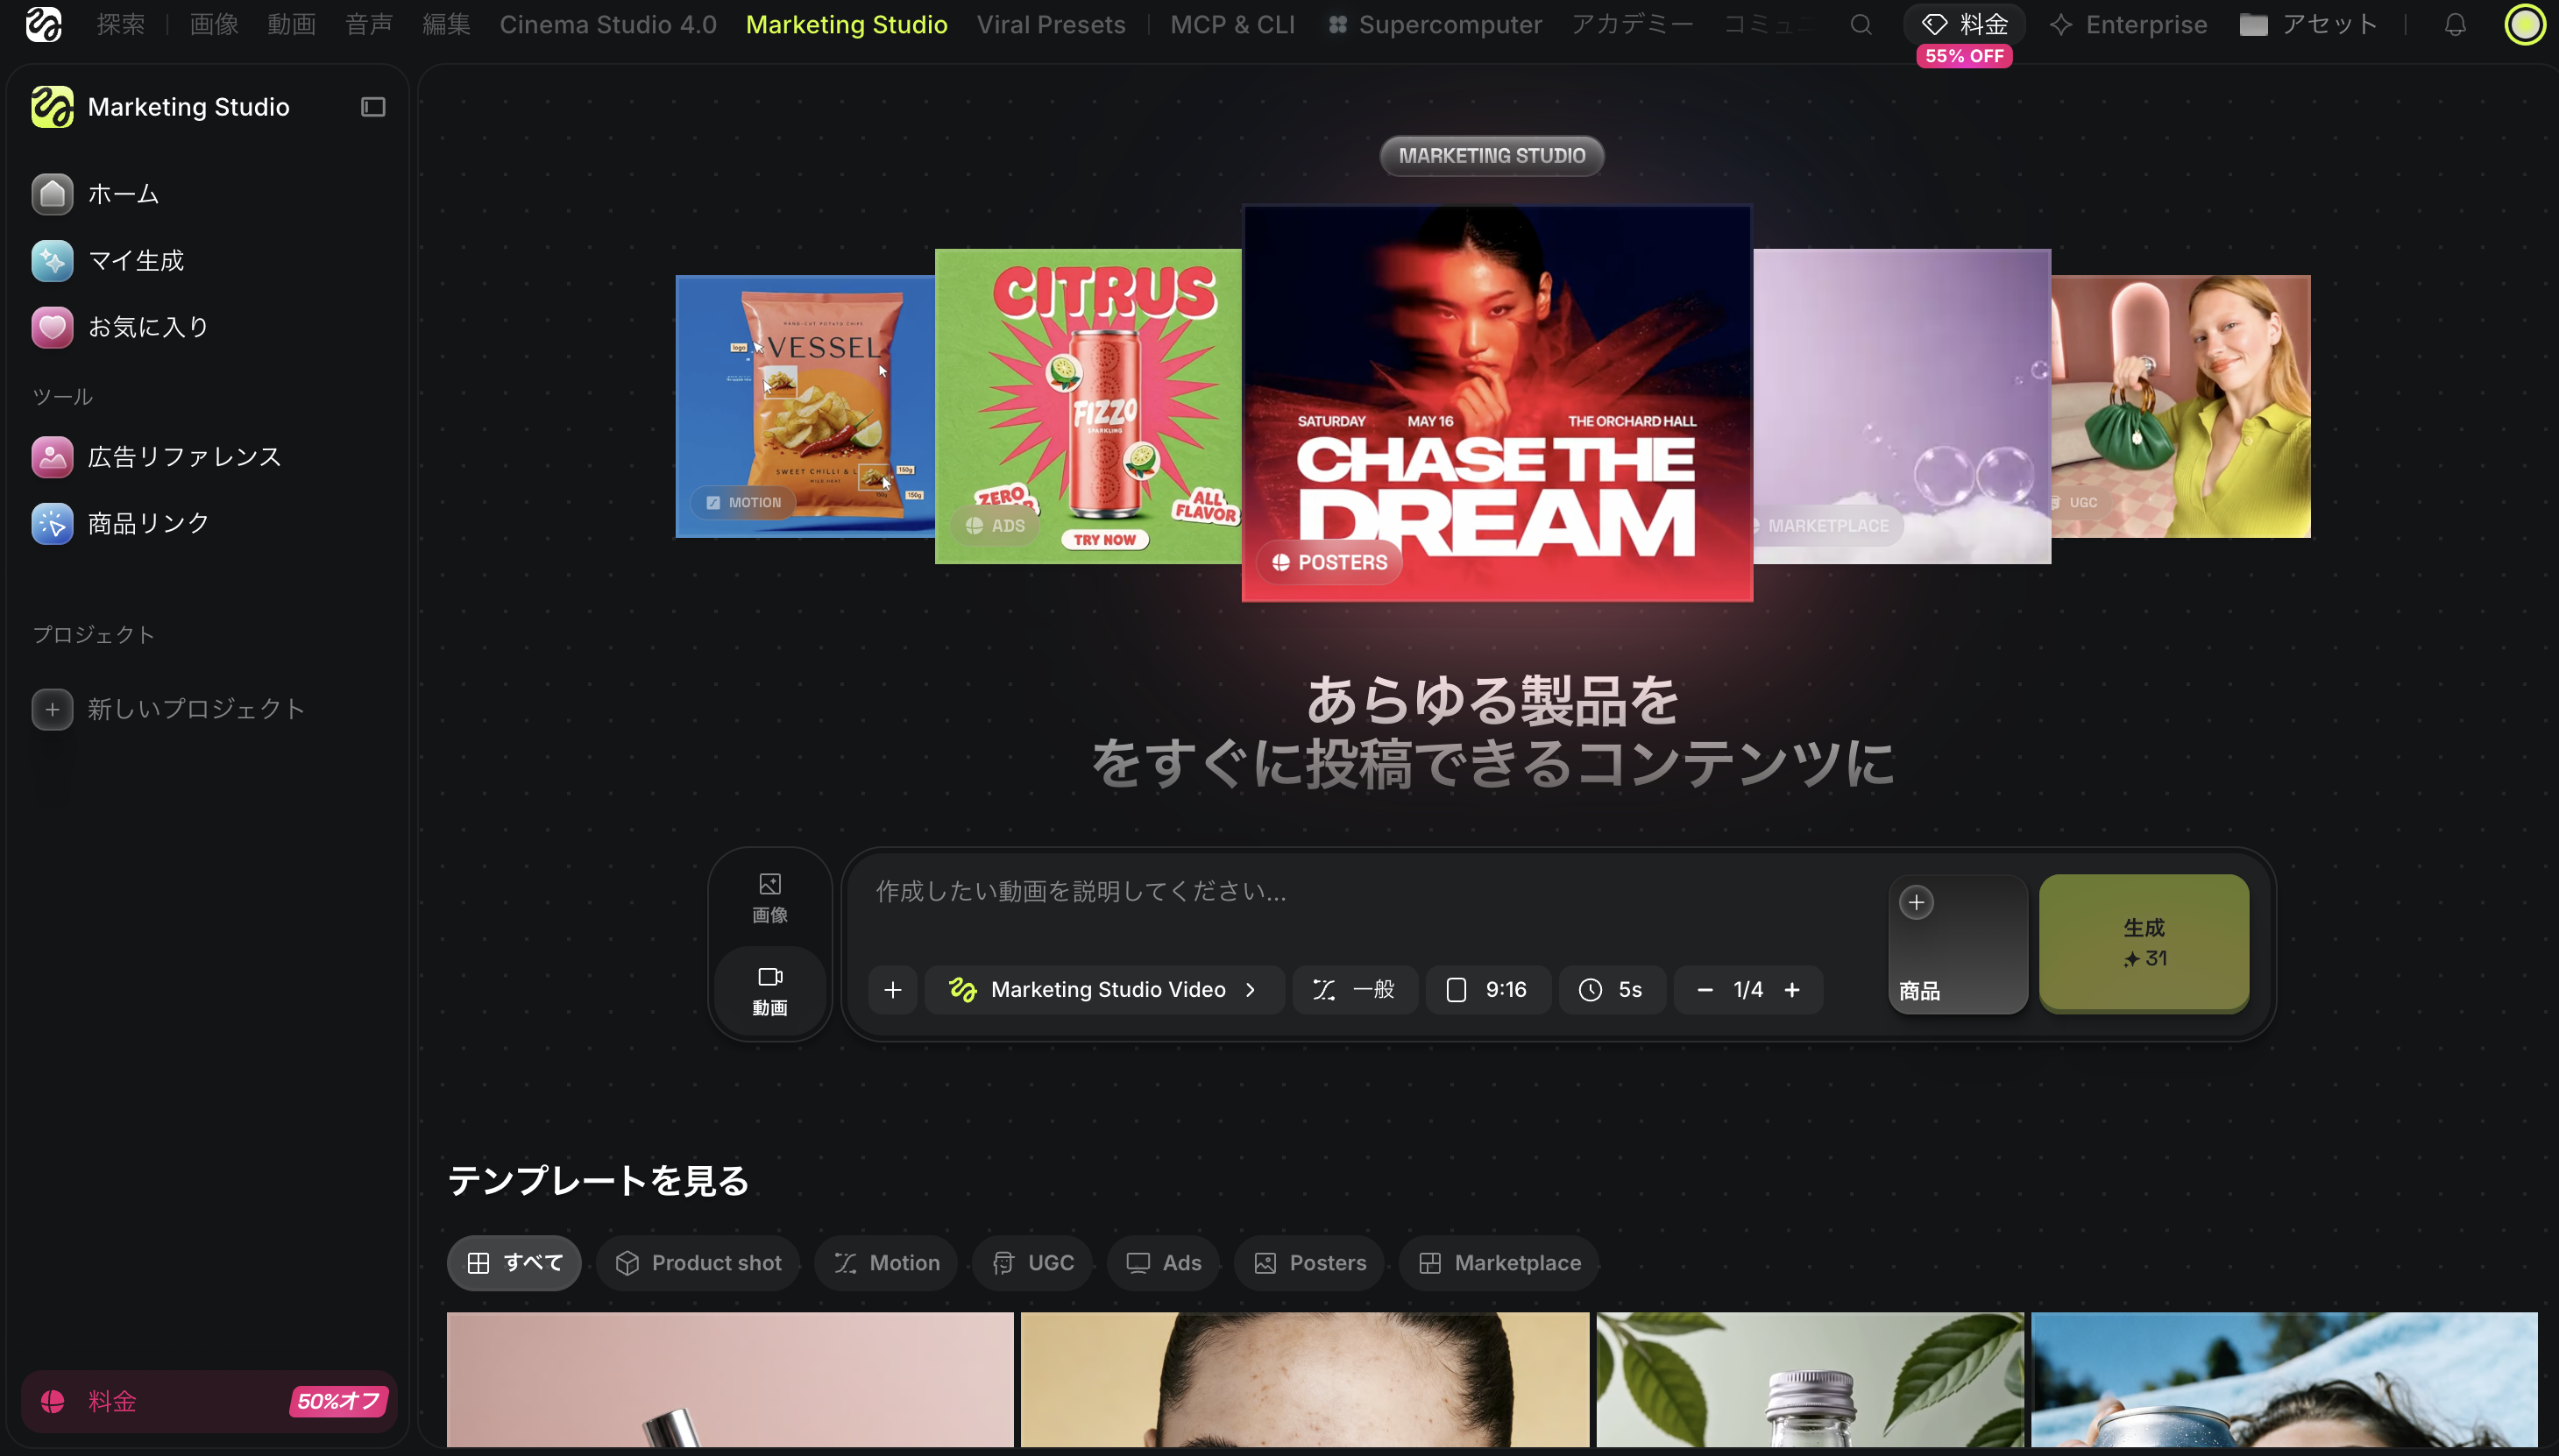2559x1456 pixels.
Task: Change the 5s duration setting
Action: pyautogui.click(x=1612, y=990)
